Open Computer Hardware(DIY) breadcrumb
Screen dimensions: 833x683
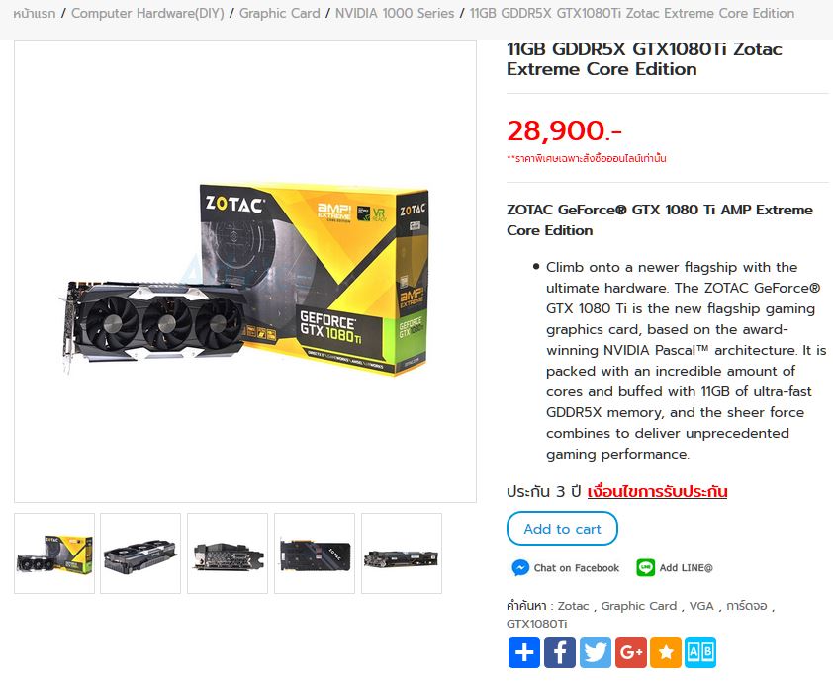(x=147, y=13)
